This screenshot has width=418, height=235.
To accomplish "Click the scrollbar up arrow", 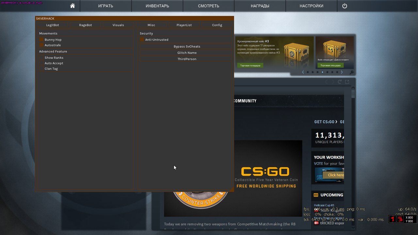I will [353, 88].
